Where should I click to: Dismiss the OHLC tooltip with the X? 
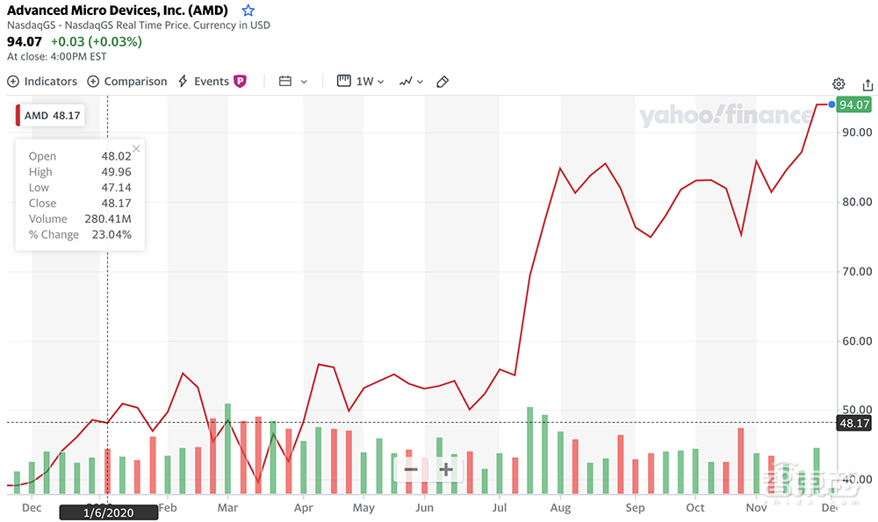[x=135, y=148]
